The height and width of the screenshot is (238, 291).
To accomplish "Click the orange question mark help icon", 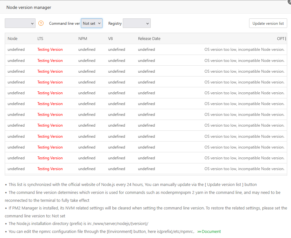I will click(41, 23).
